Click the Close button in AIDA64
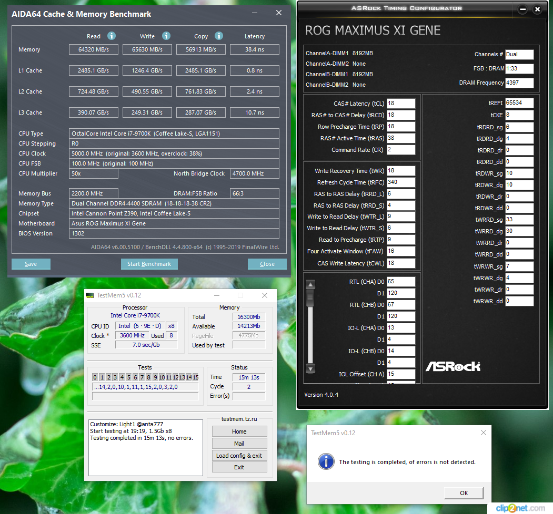This screenshot has width=553, height=514. [x=267, y=264]
